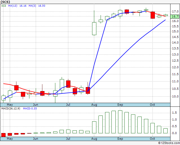
Task: Click the MACD:0.35 value label
Action: 30,109
